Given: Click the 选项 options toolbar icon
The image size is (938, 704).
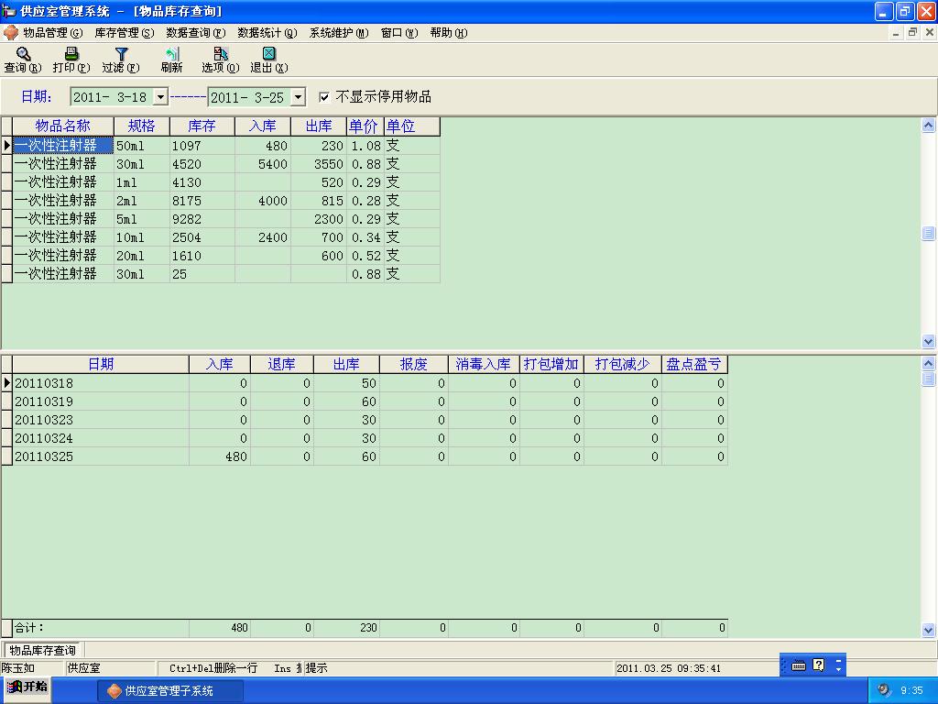Looking at the screenshot, I should pos(220,55).
